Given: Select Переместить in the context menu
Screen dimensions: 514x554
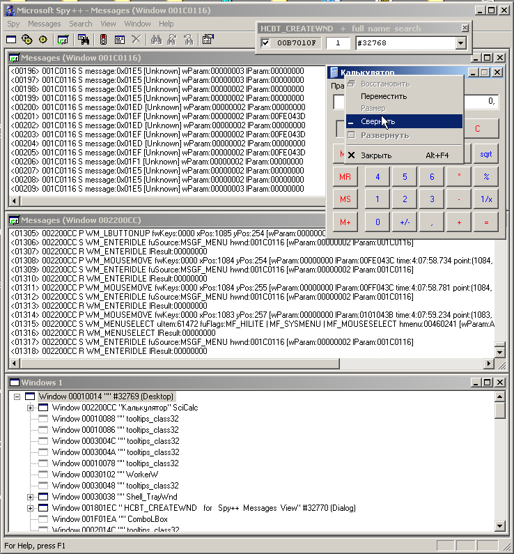Looking at the screenshot, I should click(384, 96).
